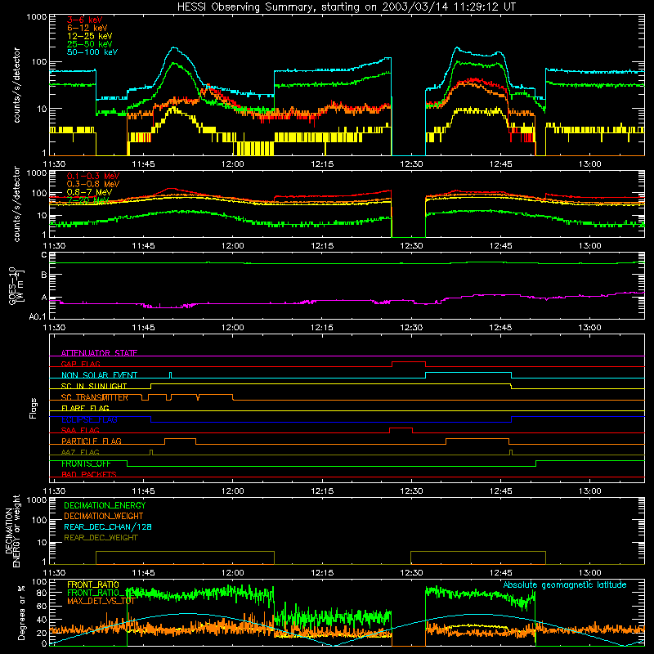Pick the PARTICLE_FLAG label
This screenshot has width=654, height=654.
pyautogui.click(x=92, y=441)
